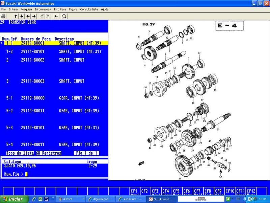Click the '68 Registros' status label

pos(49,153)
